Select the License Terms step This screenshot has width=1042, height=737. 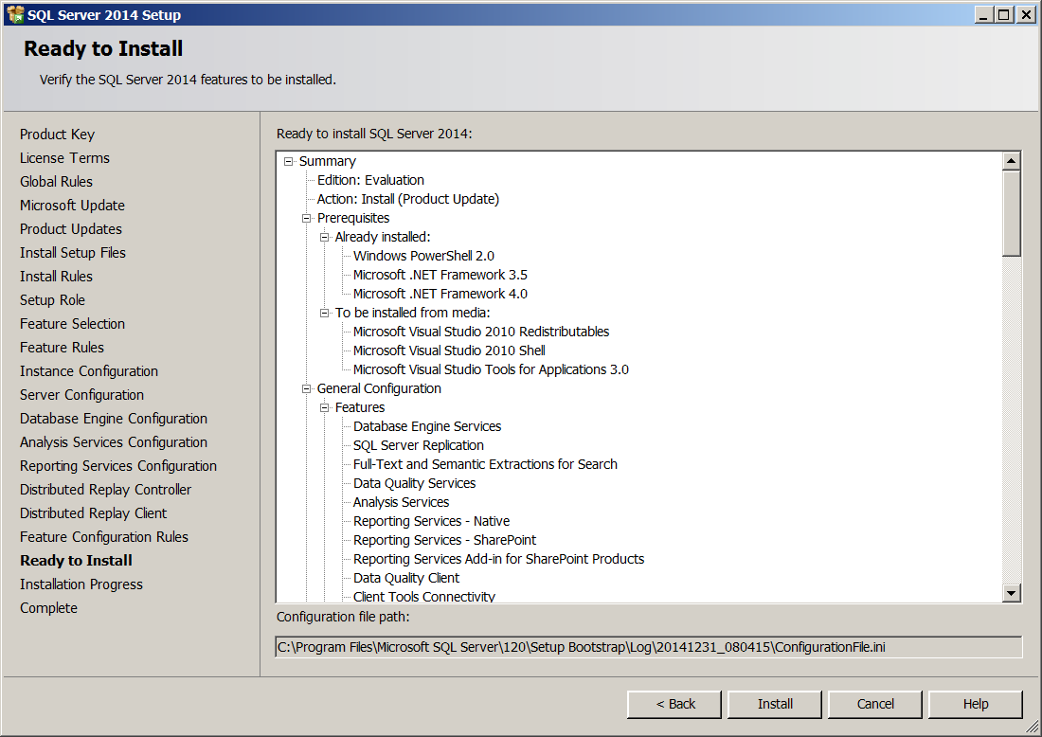pyautogui.click(x=64, y=158)
